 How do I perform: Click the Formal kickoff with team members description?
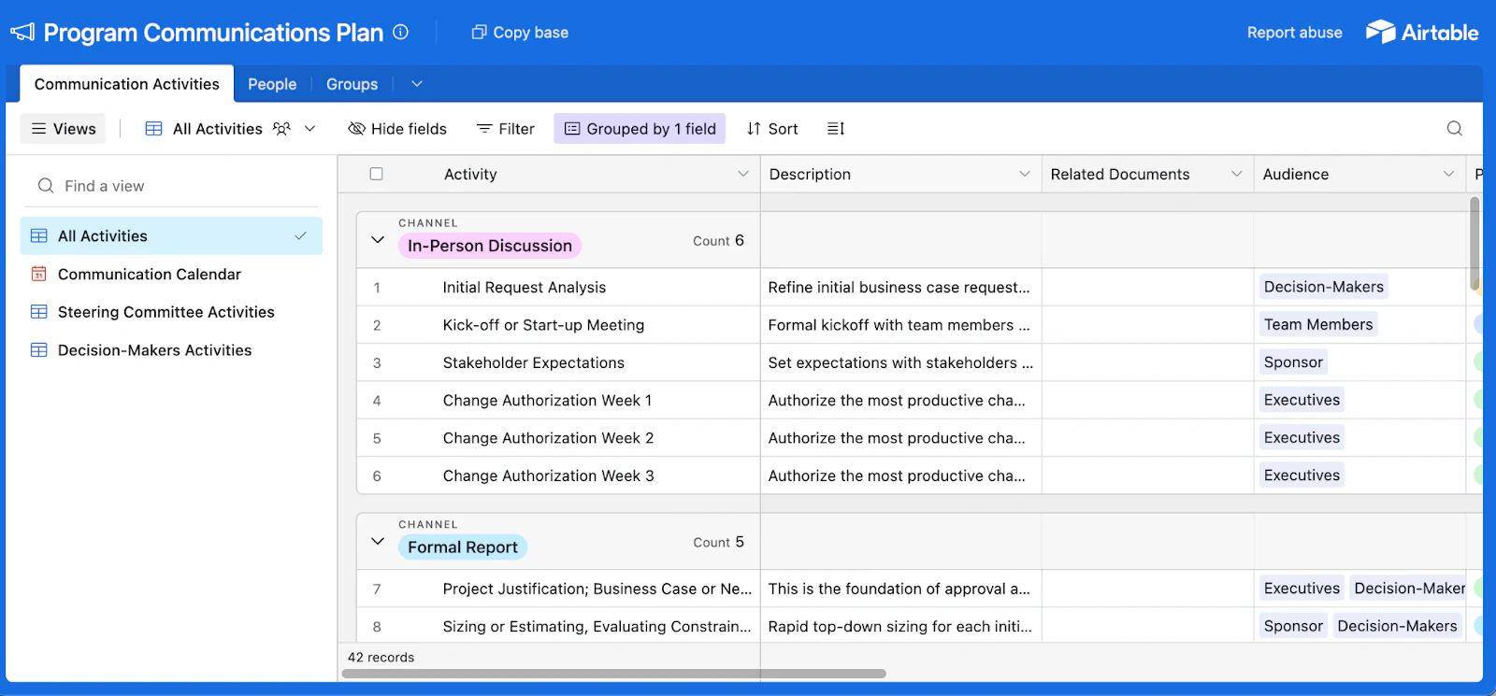pyautogui.click(x=900, y=325)
